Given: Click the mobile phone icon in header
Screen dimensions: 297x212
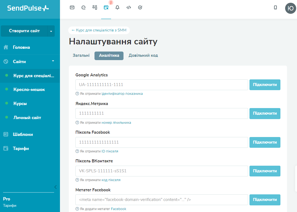Looking at the screenshot, I should click(275, 8).
